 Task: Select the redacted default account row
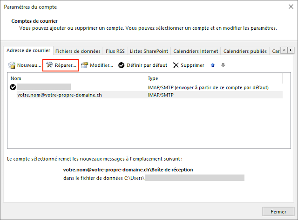pos(146,87)
